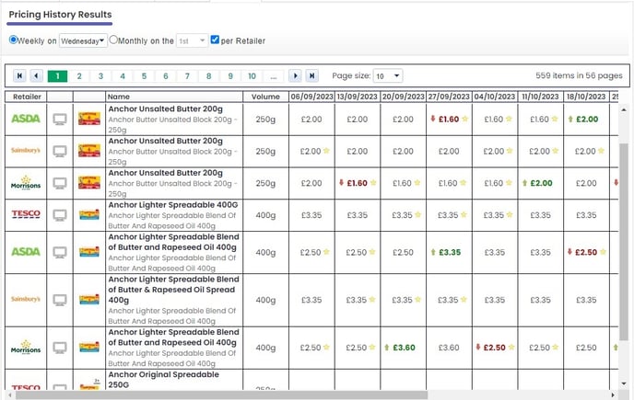The height and width of the screenshot is (400, 634).
Task: Click monitor icon in Tesco Lighter Spreadable row
Action: 60,215
